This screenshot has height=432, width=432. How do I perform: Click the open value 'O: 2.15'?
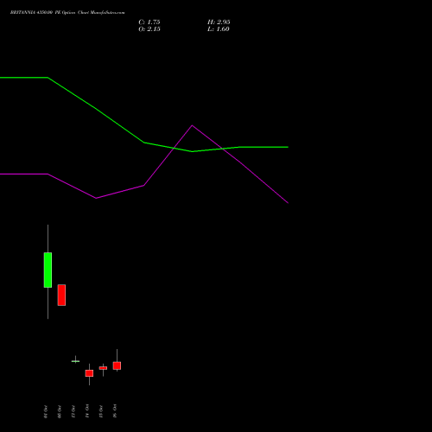pyautogui.click(x=149, y=29)
